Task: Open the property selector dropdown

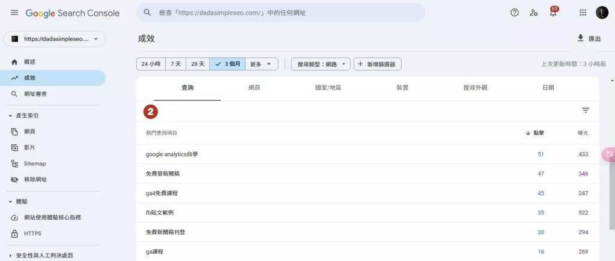Action: tap(55, 39)
